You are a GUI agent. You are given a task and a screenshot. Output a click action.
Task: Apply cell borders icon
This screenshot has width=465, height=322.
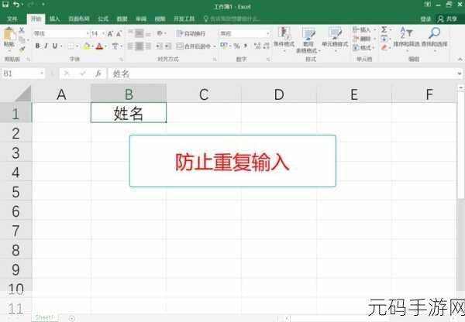pyautogui.click(x=71, y=46)
